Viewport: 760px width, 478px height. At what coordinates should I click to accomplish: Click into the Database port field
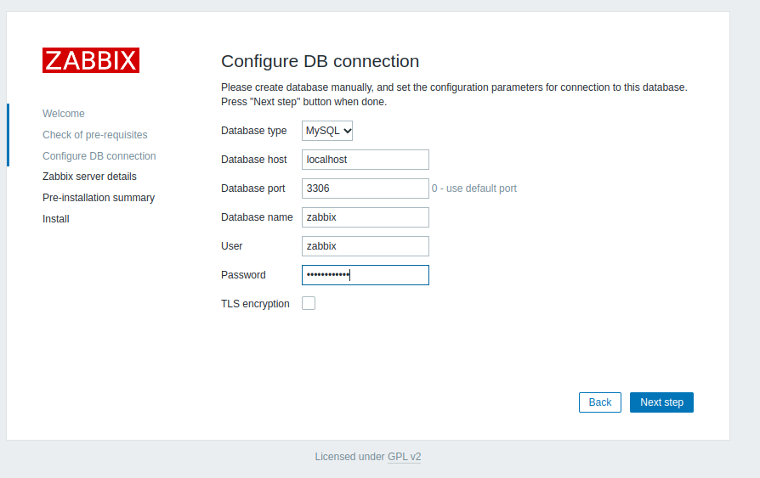click(x=366, y=188)
